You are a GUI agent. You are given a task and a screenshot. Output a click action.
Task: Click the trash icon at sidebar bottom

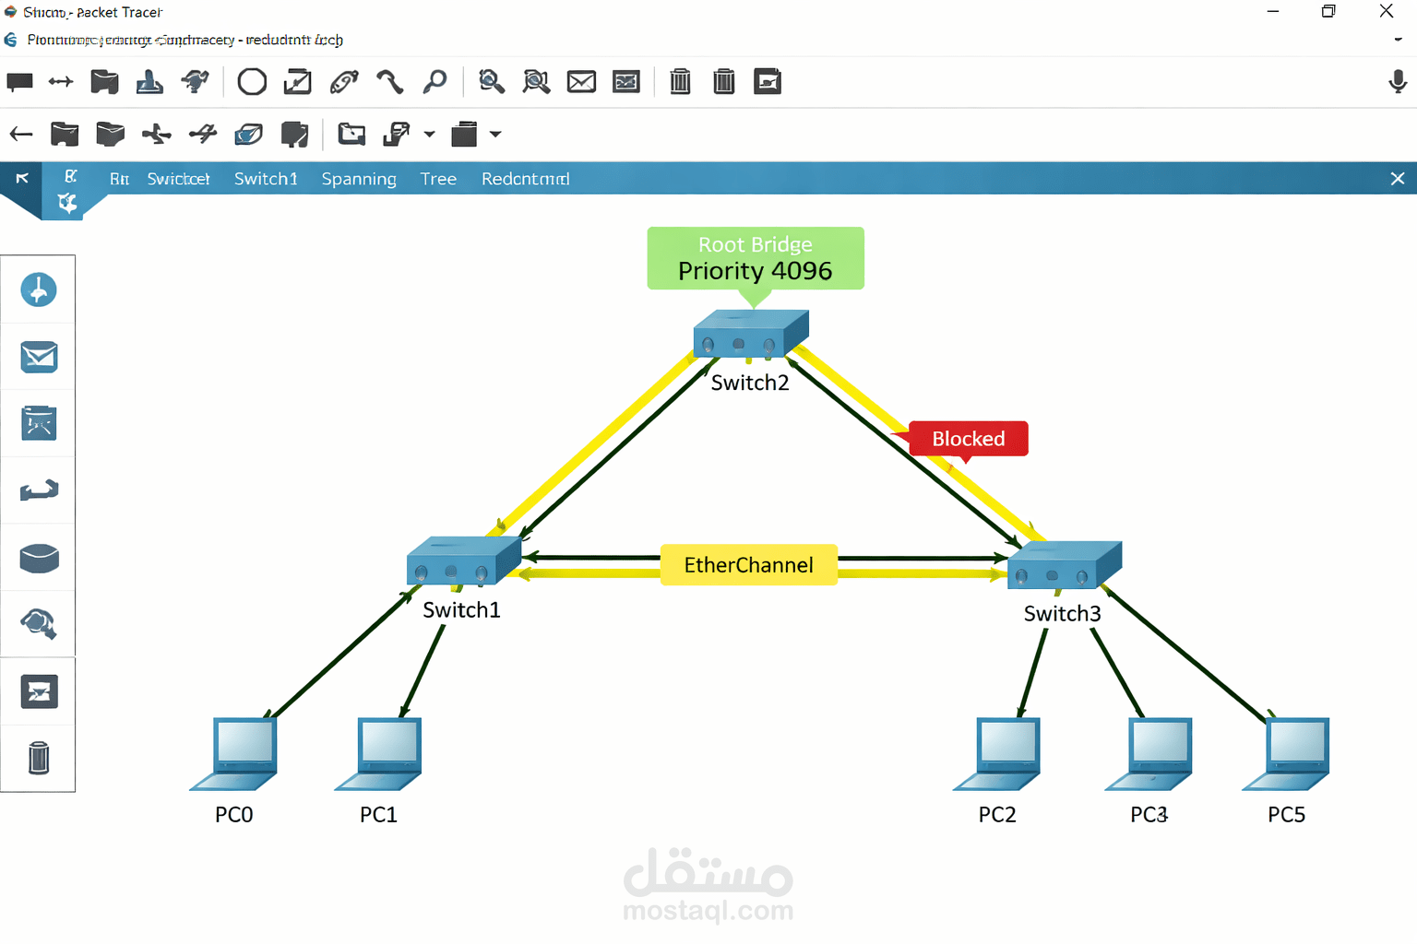tap(38, 758)
